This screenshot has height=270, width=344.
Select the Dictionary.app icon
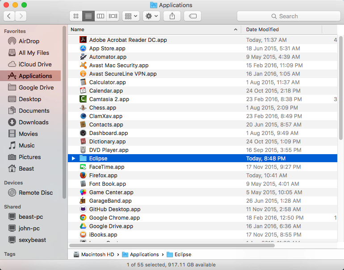point(83,141)
